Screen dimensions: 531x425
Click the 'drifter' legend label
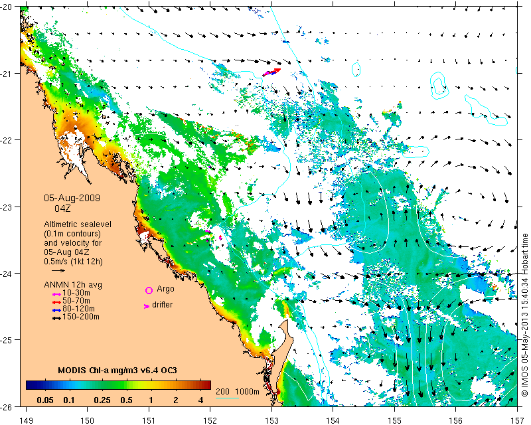(x=163, y=305)
